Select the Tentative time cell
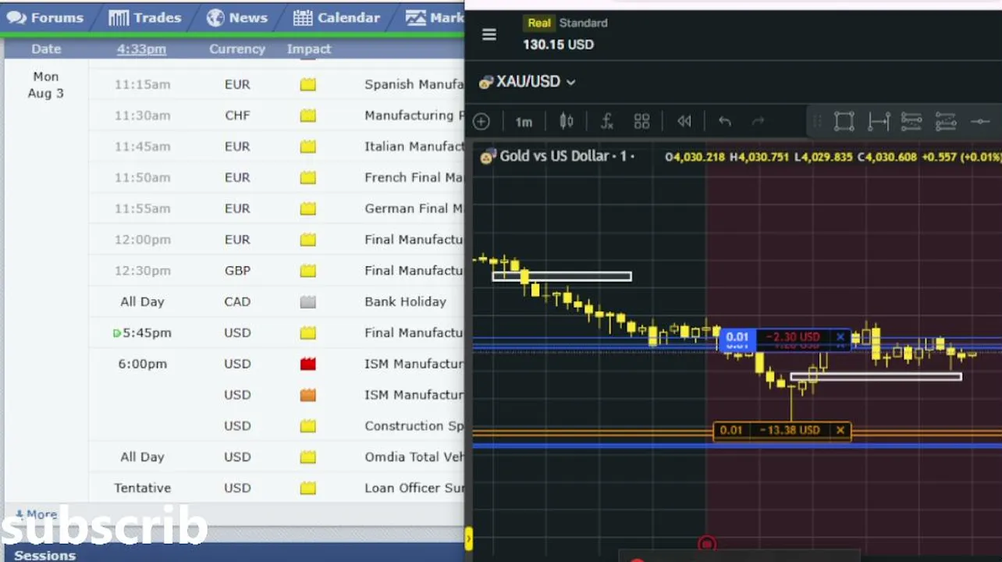 click(x=142, y=488)
